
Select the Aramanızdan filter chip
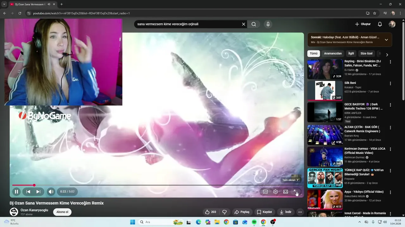333,54
